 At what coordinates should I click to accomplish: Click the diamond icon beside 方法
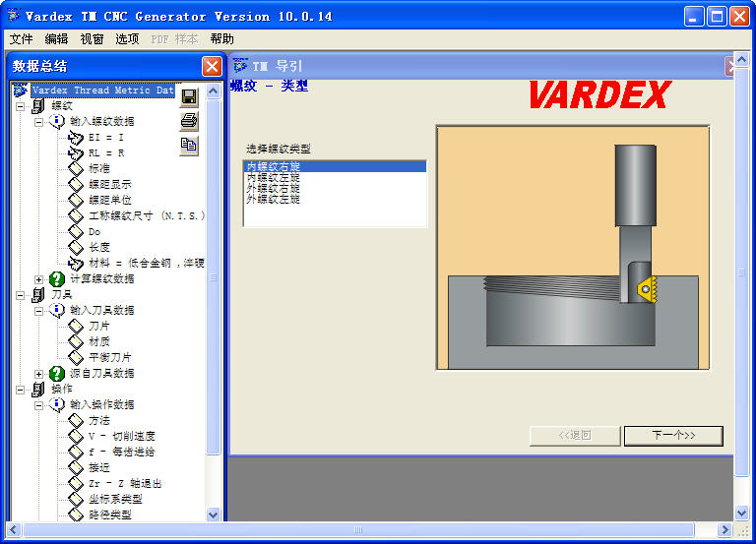click(76, 421)
